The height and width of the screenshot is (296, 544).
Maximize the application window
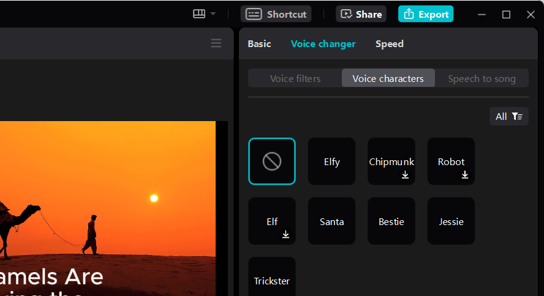pyautogui.click(x=506, y=15)
